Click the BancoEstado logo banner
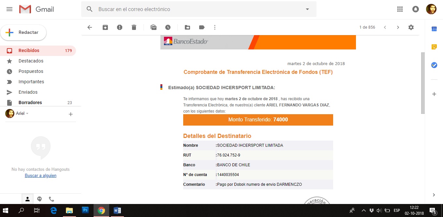The height and width of the screenshot is (217, 443). pos(258,42)
